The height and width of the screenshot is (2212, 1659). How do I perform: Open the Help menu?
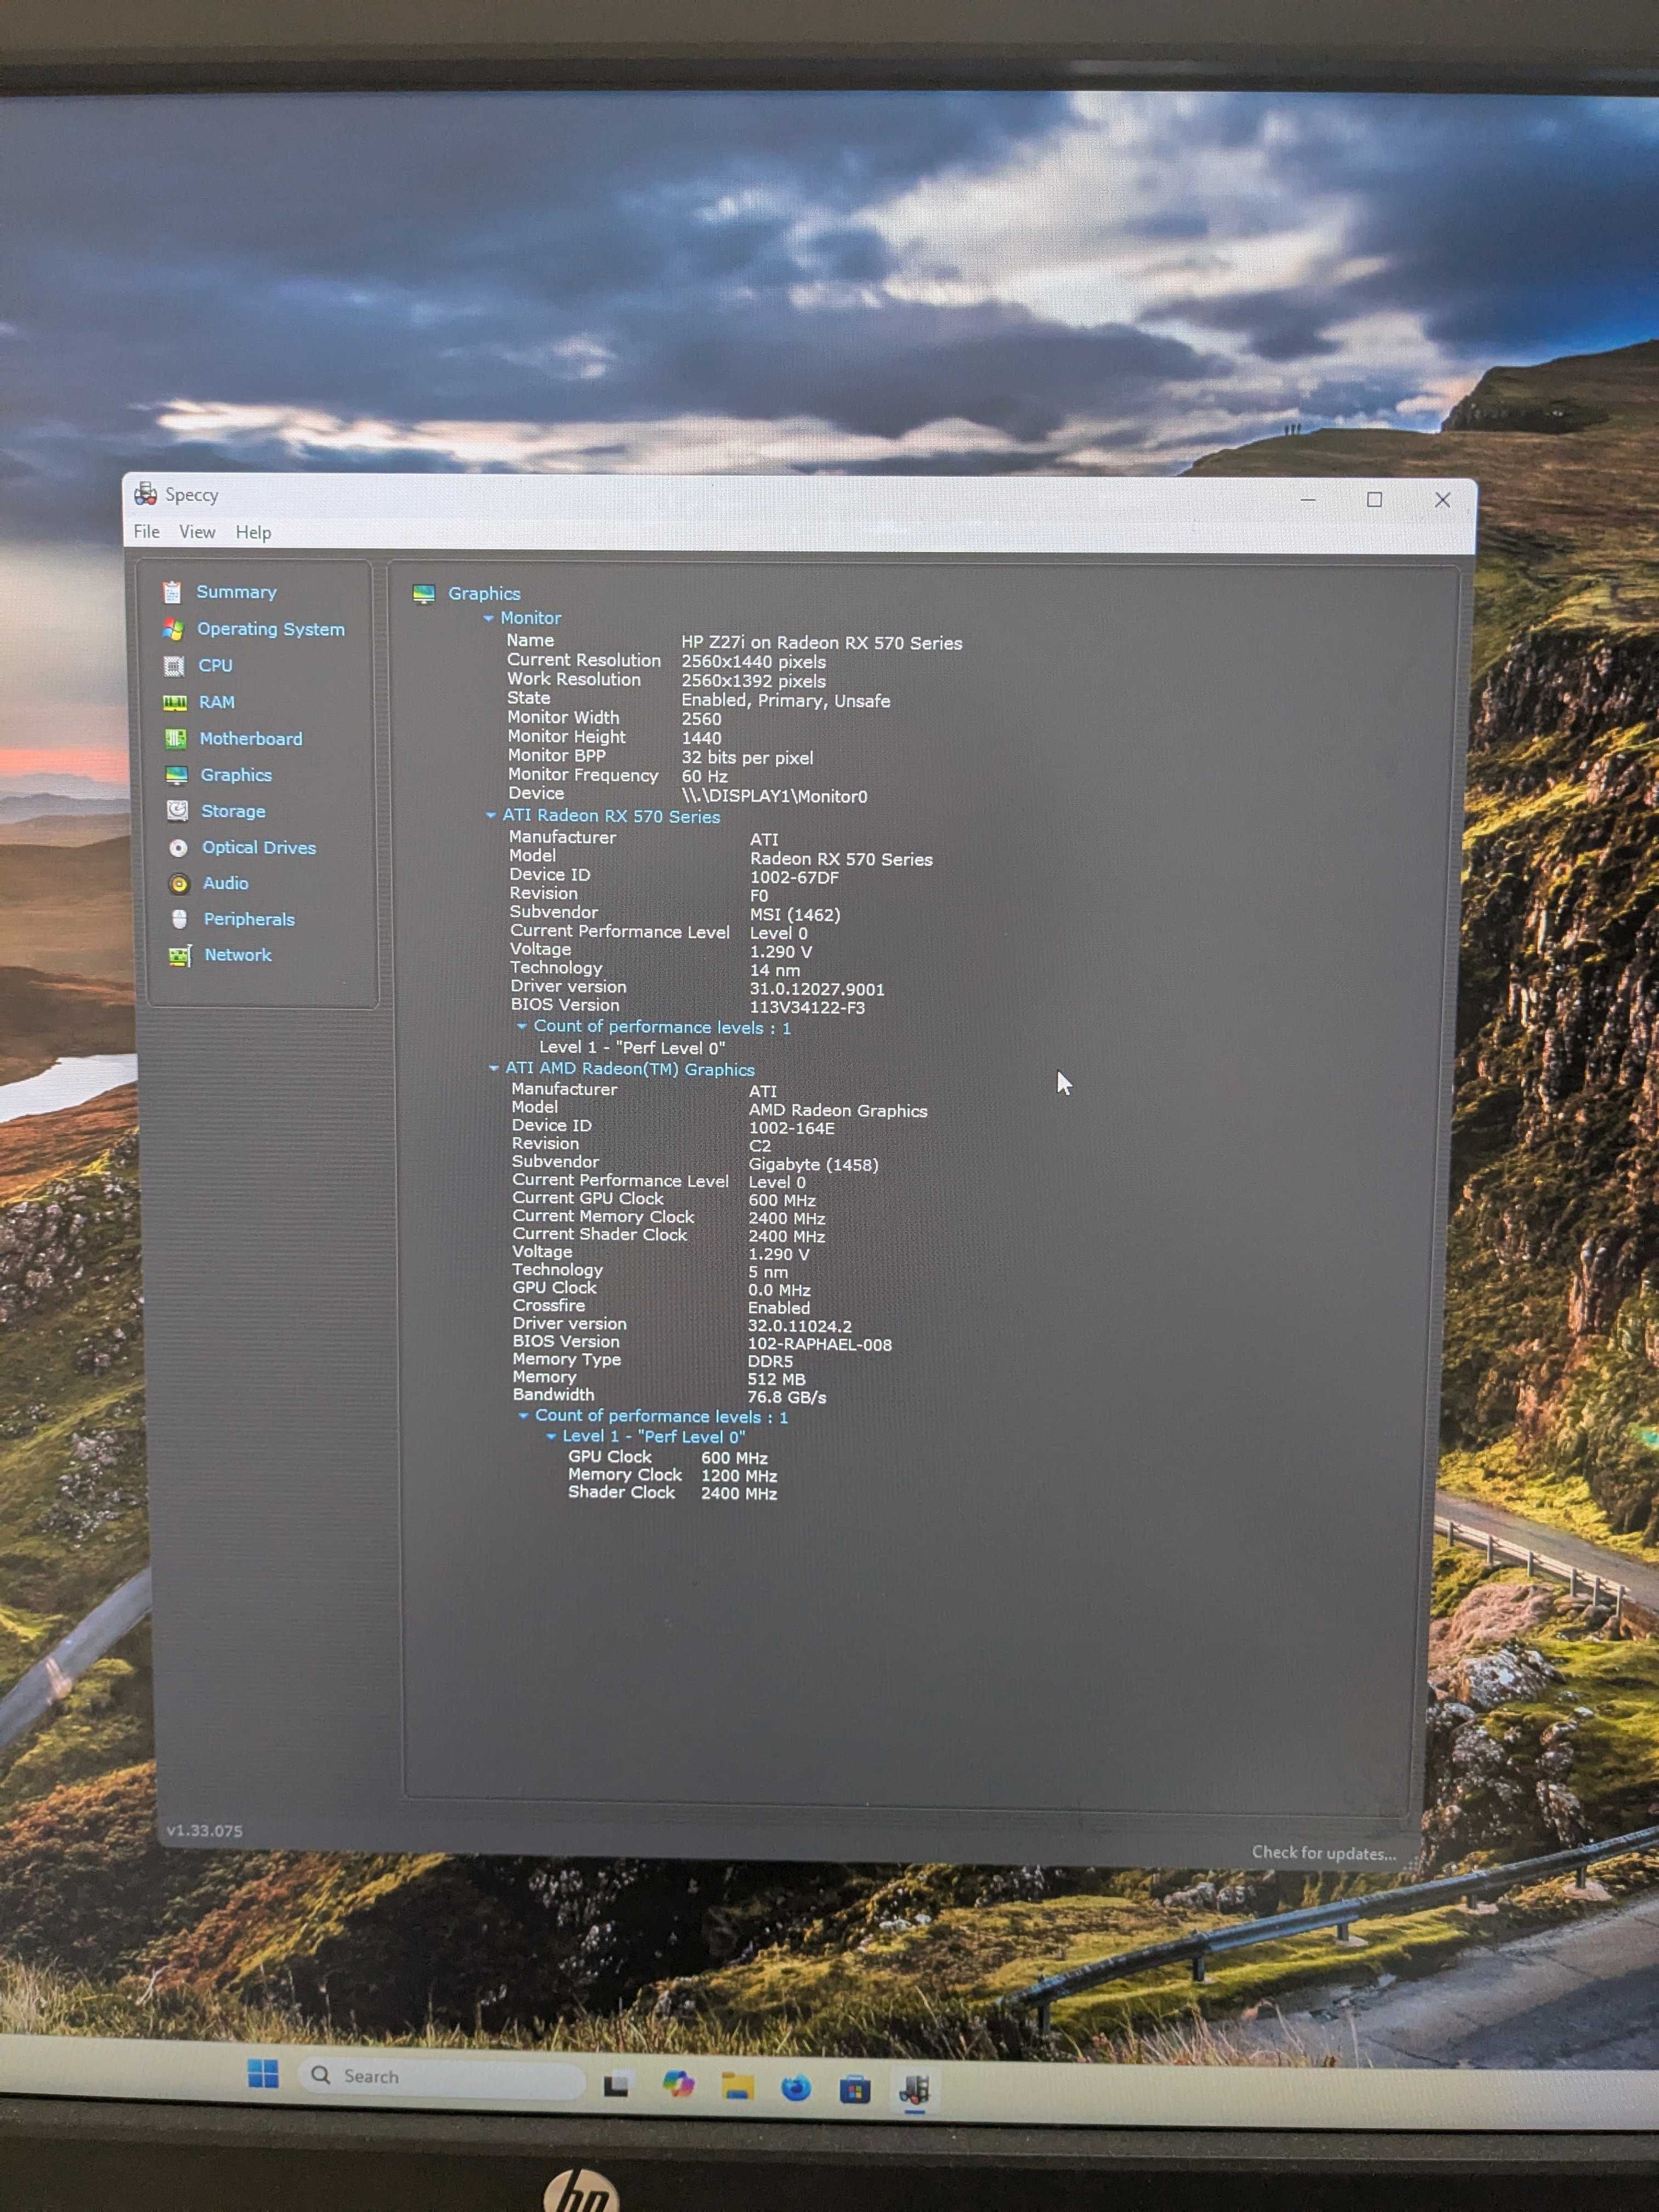click(x=253, y=533)
